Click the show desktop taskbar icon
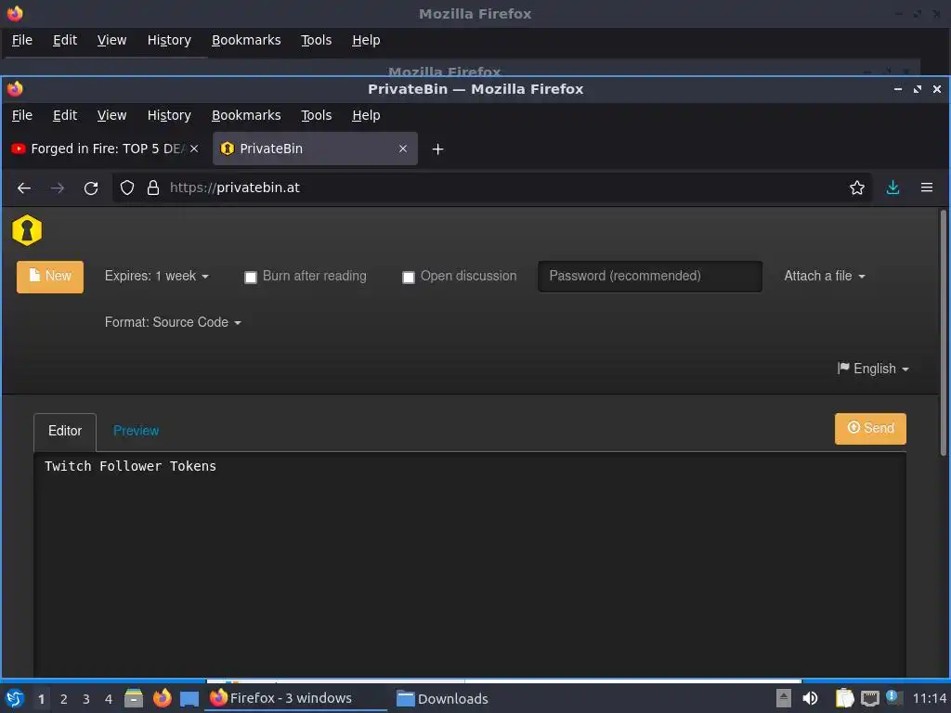The width and height of the screenshot is (951, 713). coord(189,699)
